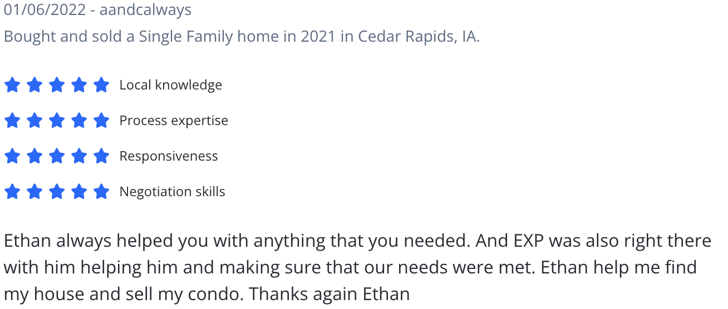
Task: Click the third star of Local knowledge
Action: tap(57, 85)
